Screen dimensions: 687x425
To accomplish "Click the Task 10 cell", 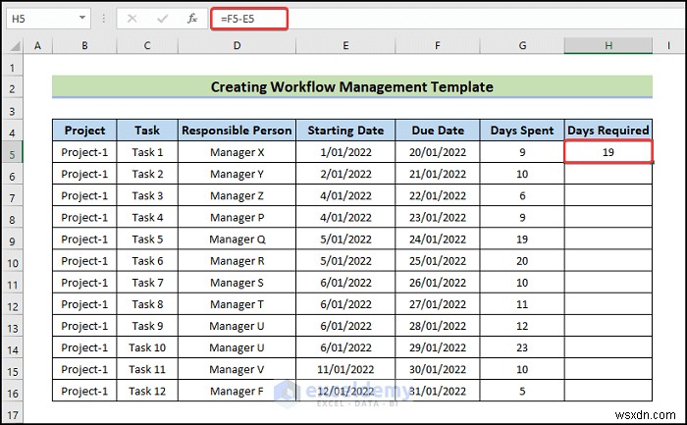I will [147, 347].
